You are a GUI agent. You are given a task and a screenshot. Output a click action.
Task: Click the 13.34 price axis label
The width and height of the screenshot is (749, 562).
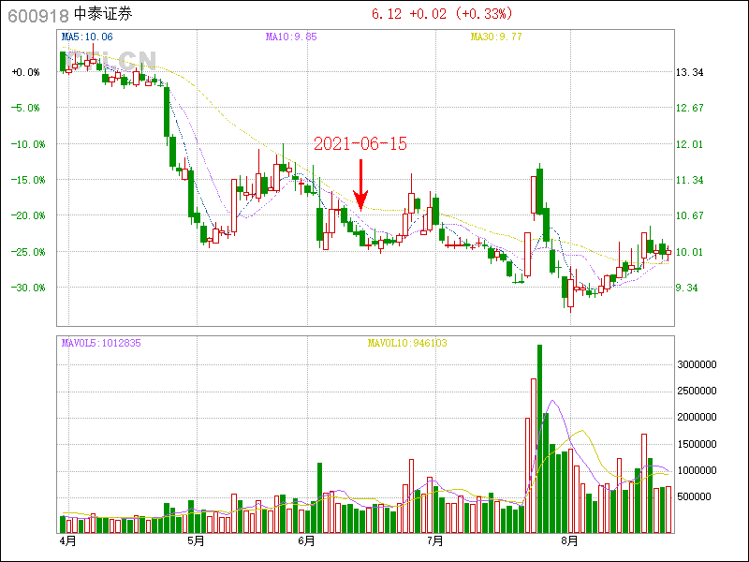pyautogui.click(x=689, y=72)
